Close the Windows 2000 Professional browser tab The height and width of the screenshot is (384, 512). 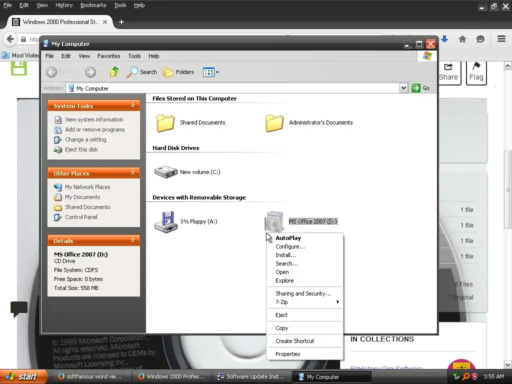[x=105, y=22]
